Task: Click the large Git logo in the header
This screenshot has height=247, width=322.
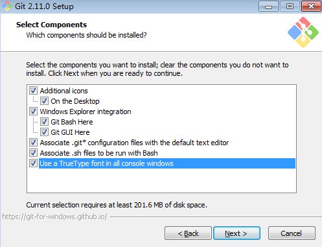Action: [303, 32]
